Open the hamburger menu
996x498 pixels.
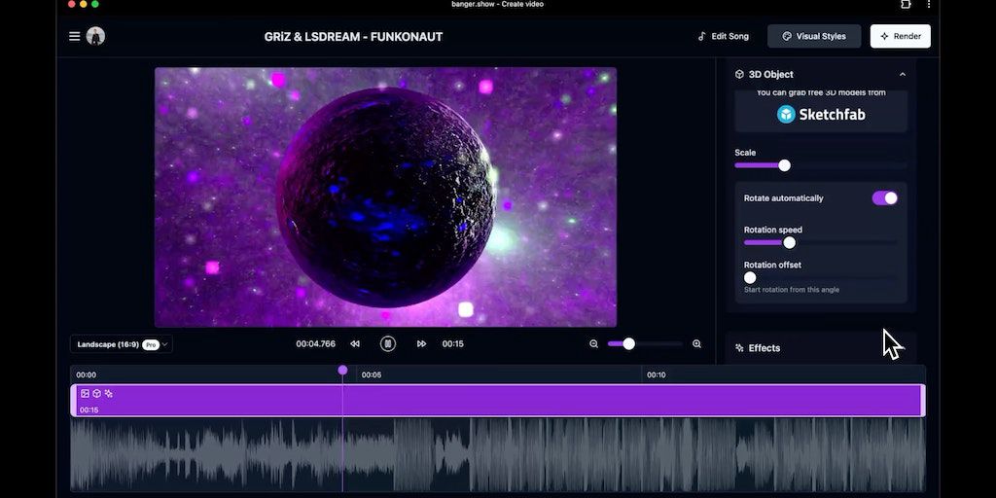[x=74, y=36]
